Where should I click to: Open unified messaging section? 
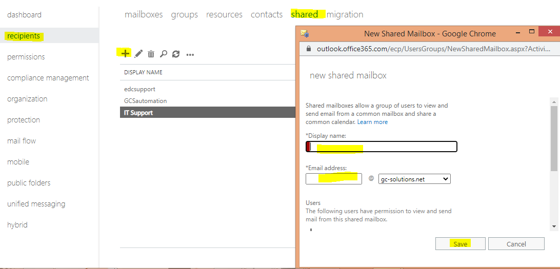tap(36, 204)
